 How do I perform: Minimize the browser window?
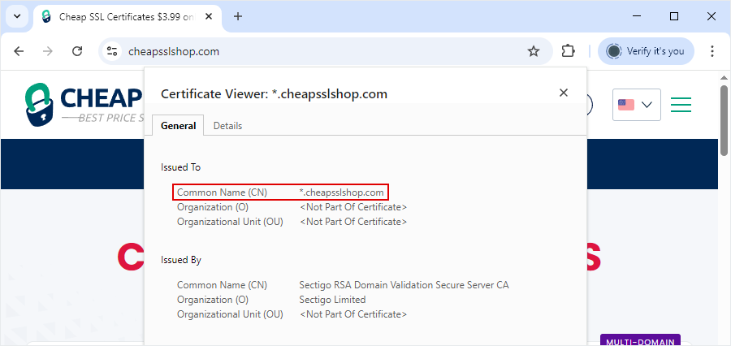[637, 16]
